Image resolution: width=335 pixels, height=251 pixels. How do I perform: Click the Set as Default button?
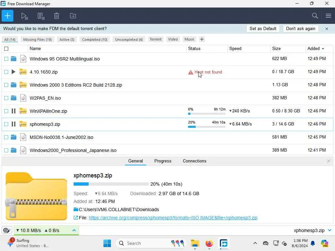tap(263, 29)
